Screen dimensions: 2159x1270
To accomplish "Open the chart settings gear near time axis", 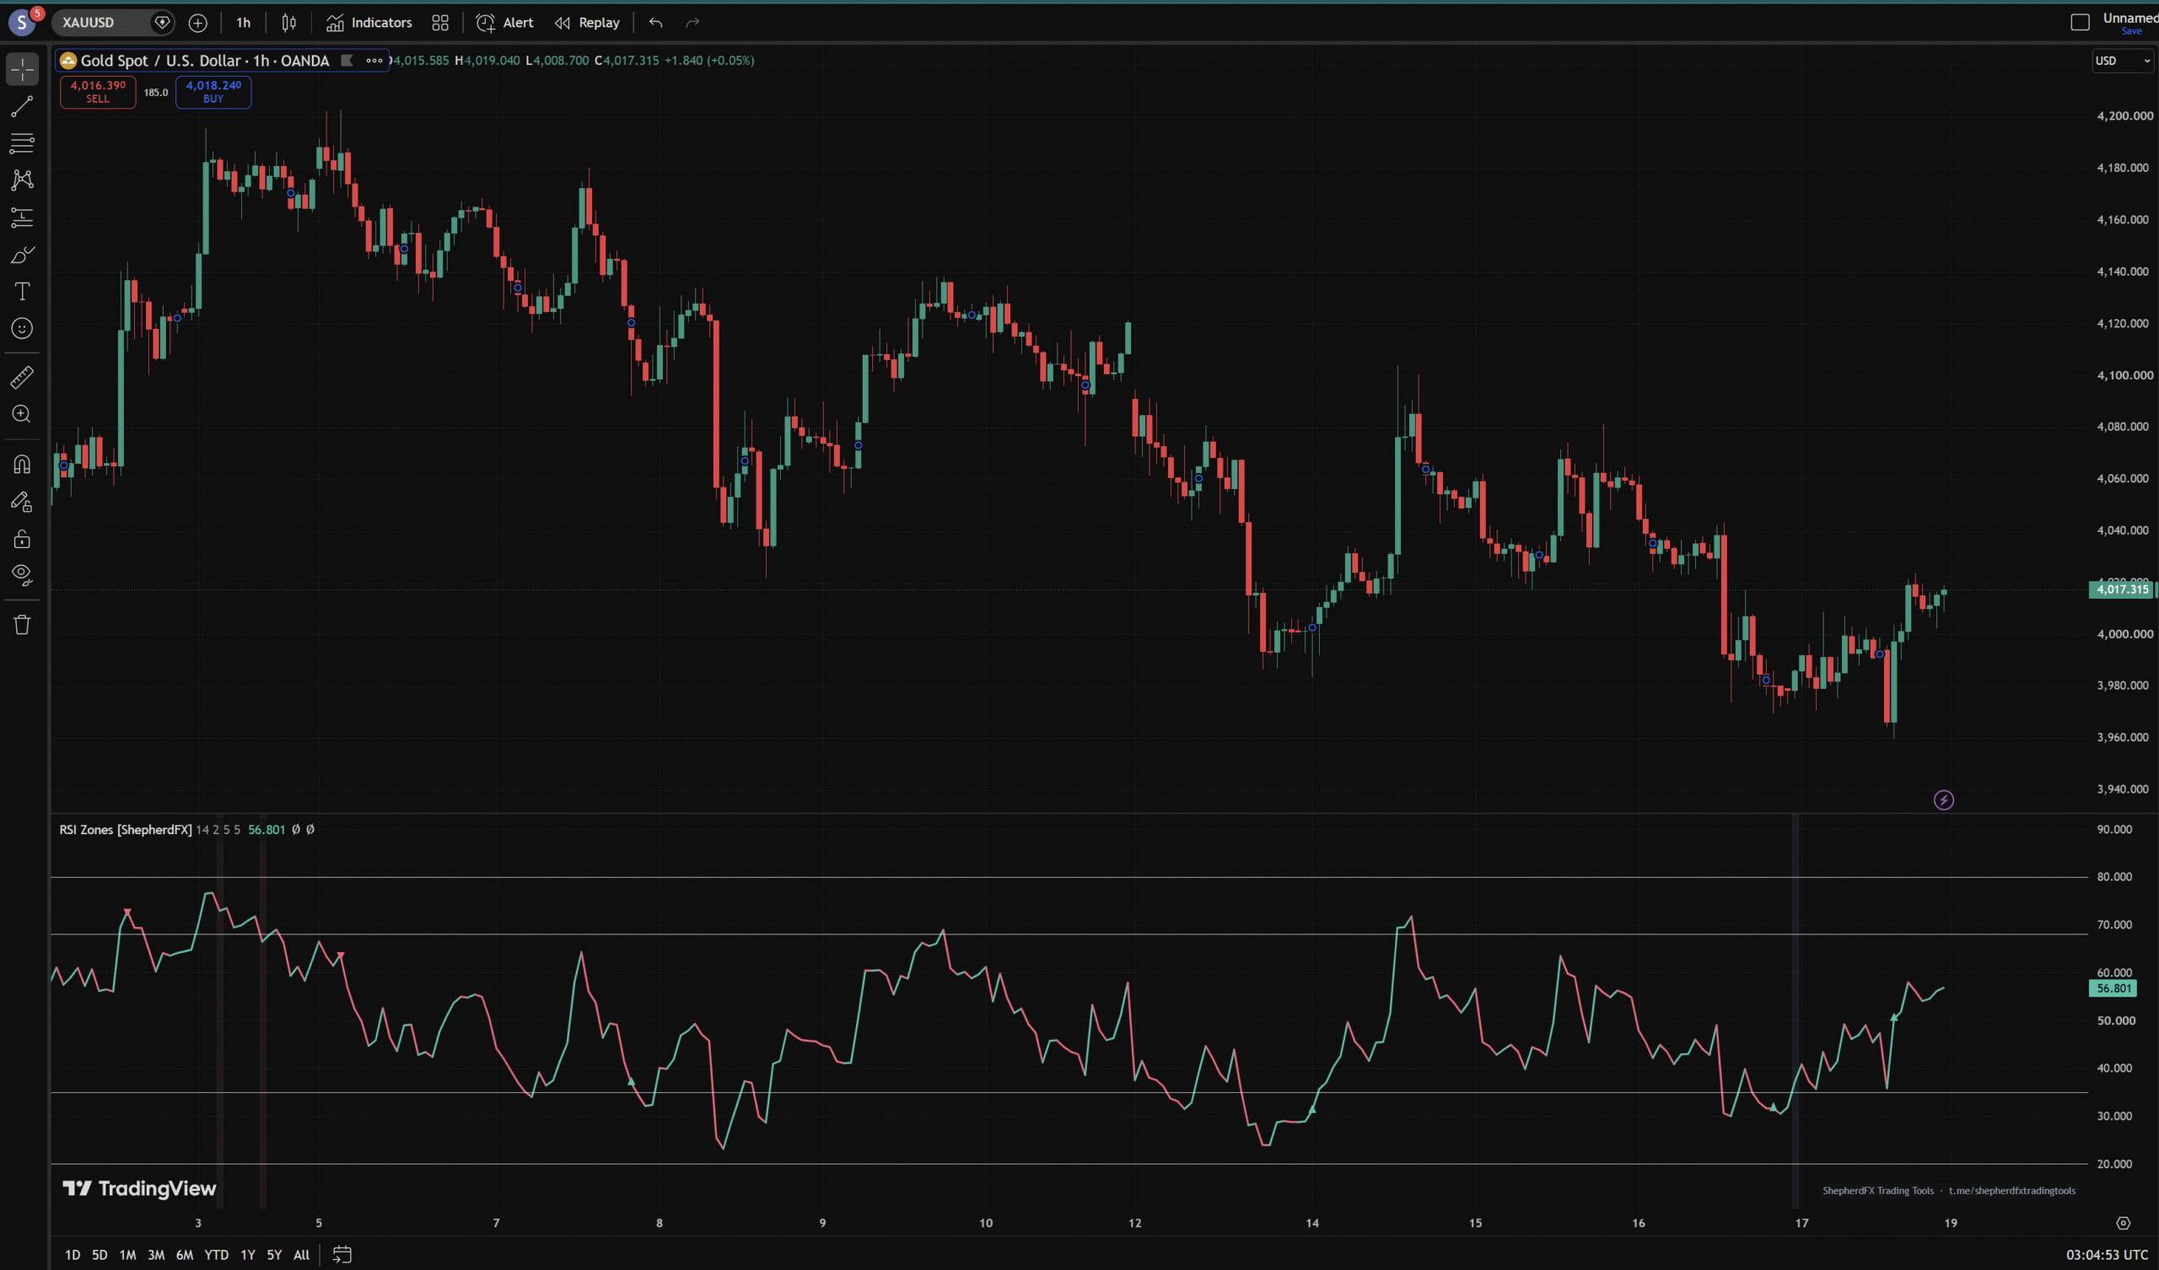I will [2123, 1223].
